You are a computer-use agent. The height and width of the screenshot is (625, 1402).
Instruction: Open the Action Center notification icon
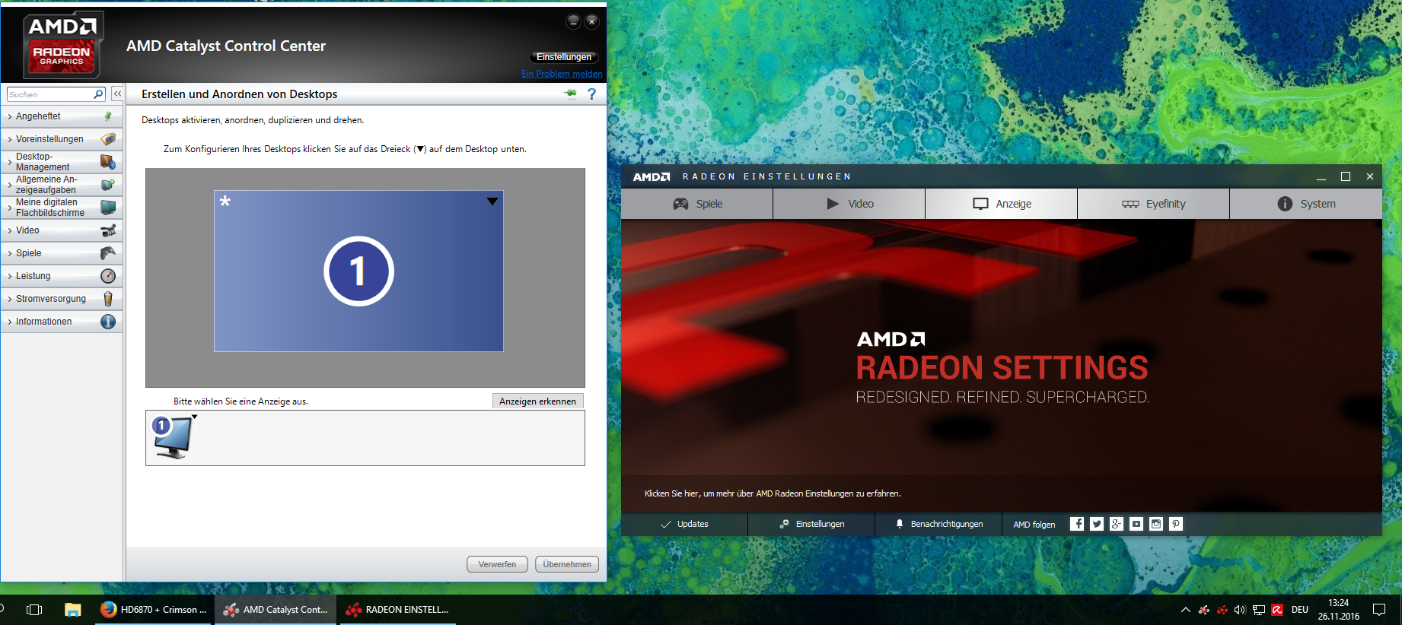tap(1379, 610)
